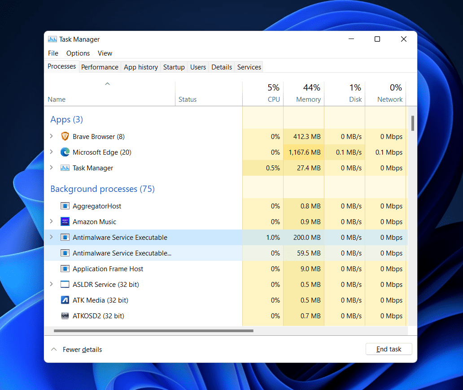Image resolution: width=463 pixels, height=390 pixels.
Task: Click the ATK Media icon
Action: pos(65,300)
